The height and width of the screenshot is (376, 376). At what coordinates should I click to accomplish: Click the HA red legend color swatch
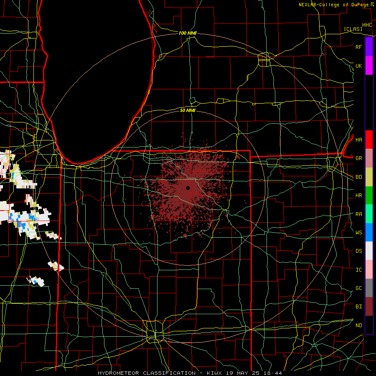coord(369,140)
